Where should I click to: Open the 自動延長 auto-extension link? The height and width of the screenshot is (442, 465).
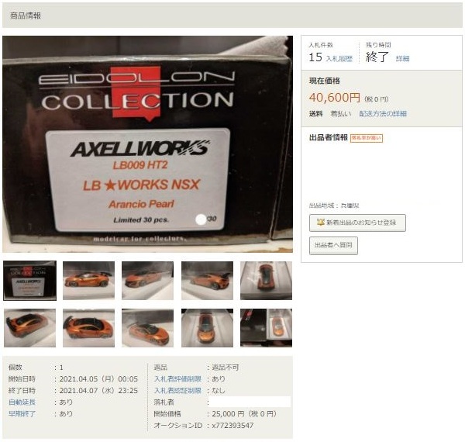pyautogui.click(x=22, y=402)
